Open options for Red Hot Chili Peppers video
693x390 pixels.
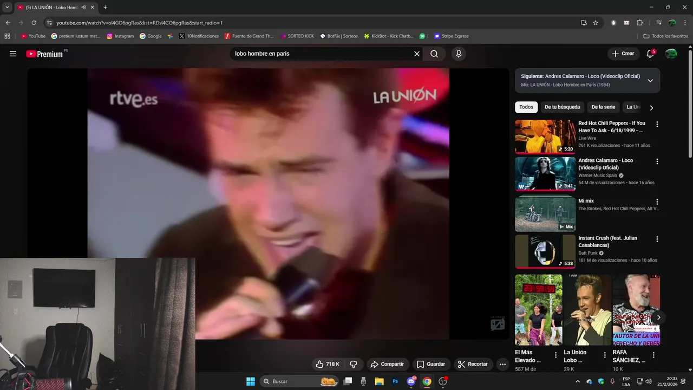(657, 125)
